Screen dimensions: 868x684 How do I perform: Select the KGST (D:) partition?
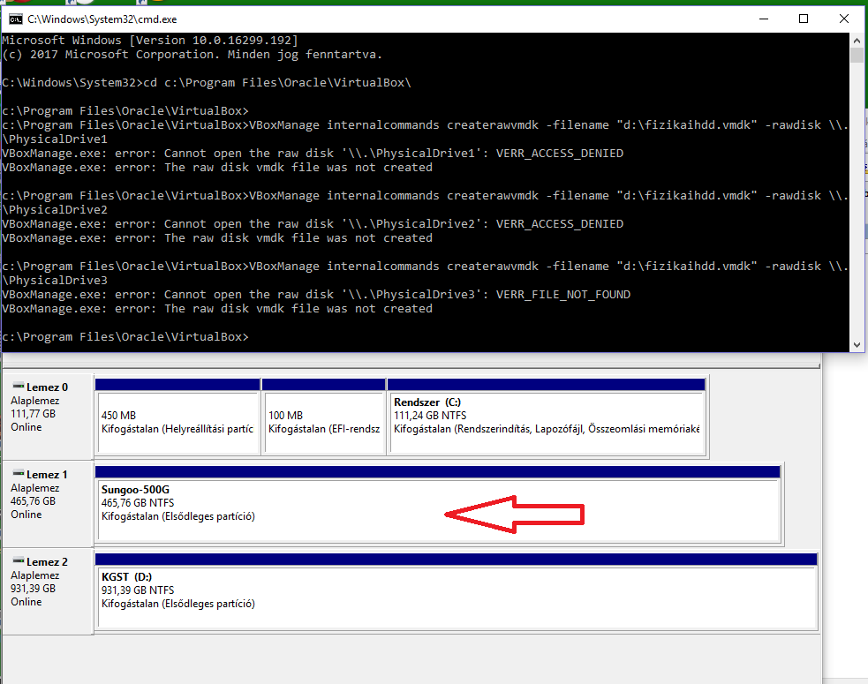(x=457, y=591)
